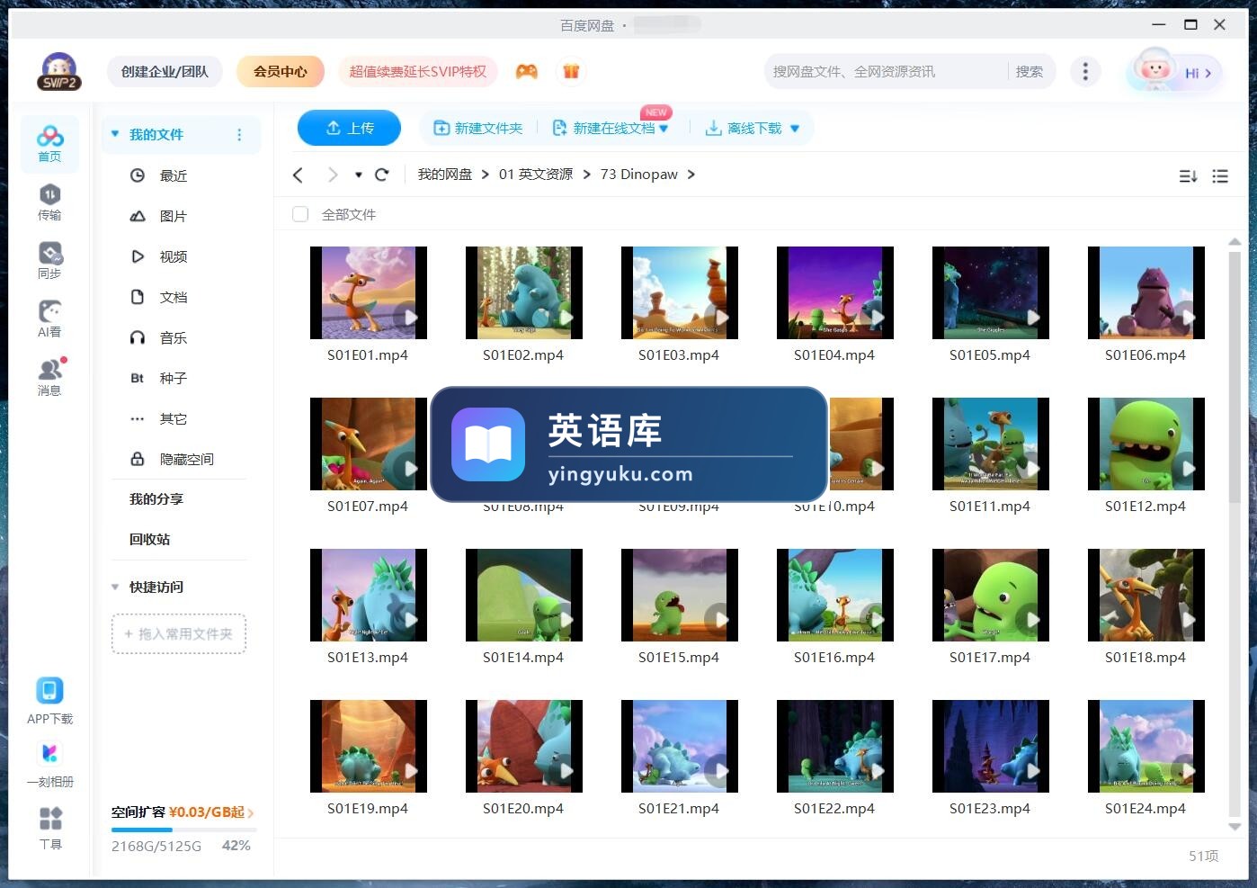Open the 工具 tools icon
1257x888 pixels.
pos(50,829)
